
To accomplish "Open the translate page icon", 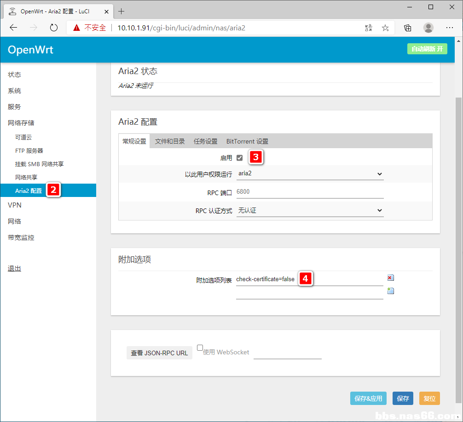I will [369, 28].
